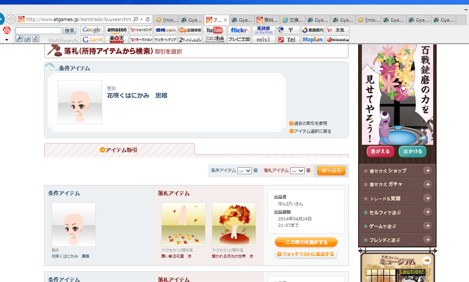This screenshot has height=282, width=469.
Task: Switch to the 無料... browser tab
Action: (267, 20)
